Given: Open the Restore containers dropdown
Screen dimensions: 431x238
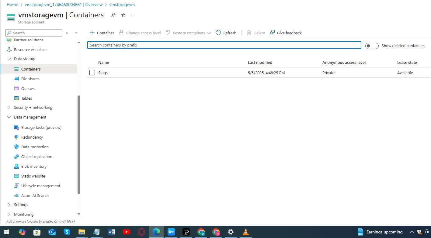Looking at the screenshot, I should [x=189, y=33].
